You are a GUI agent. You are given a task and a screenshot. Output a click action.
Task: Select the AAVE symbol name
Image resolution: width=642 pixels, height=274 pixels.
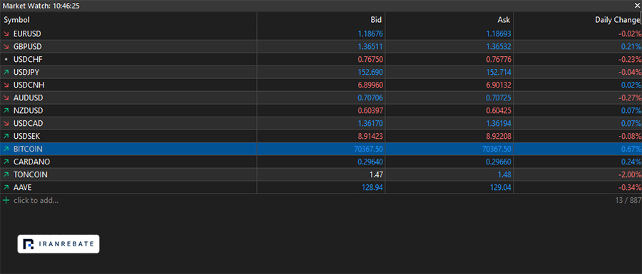22,187
